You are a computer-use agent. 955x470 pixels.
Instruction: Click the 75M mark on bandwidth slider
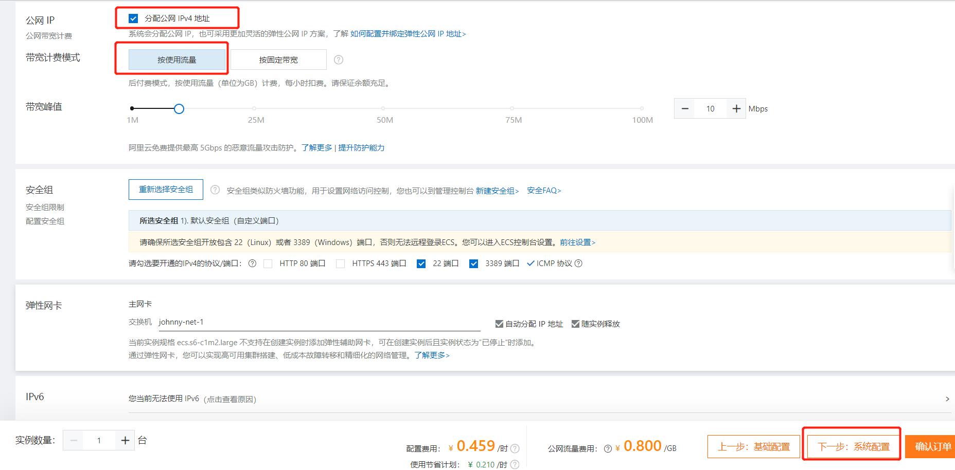[x=512, y=108]
